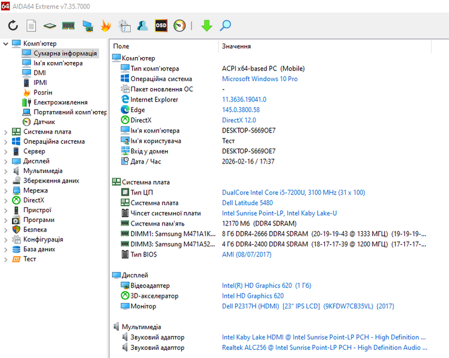Screen dimensions: 449x358
Task: Select Пристрої in the tree
Action: pos(32,210)
